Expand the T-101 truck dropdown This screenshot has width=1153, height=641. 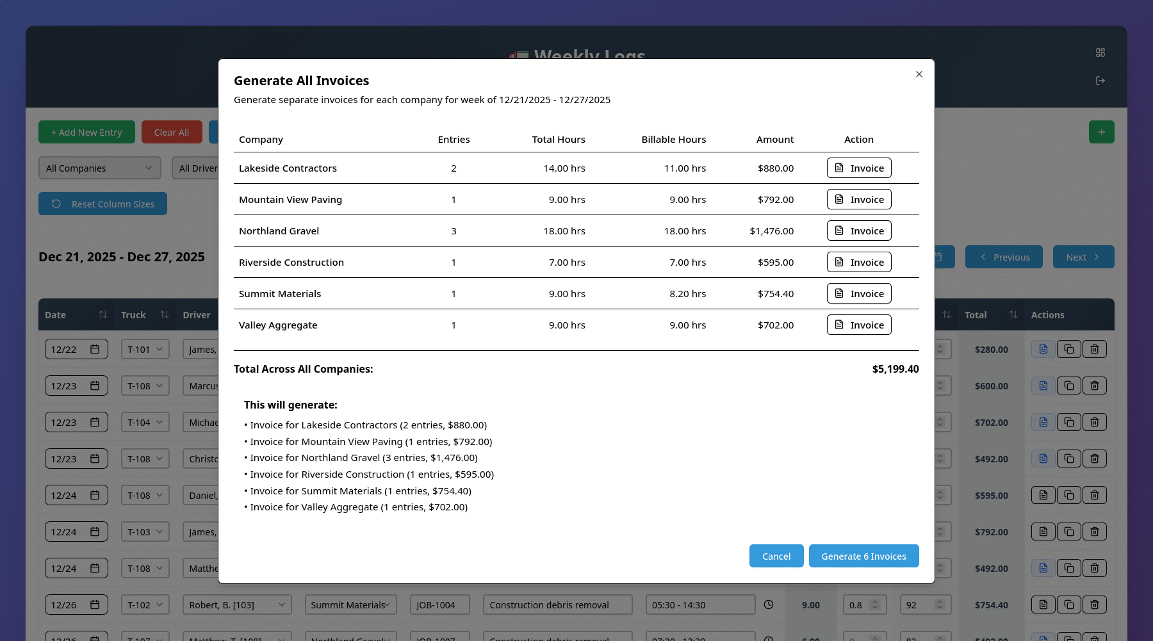click(145, 349)
